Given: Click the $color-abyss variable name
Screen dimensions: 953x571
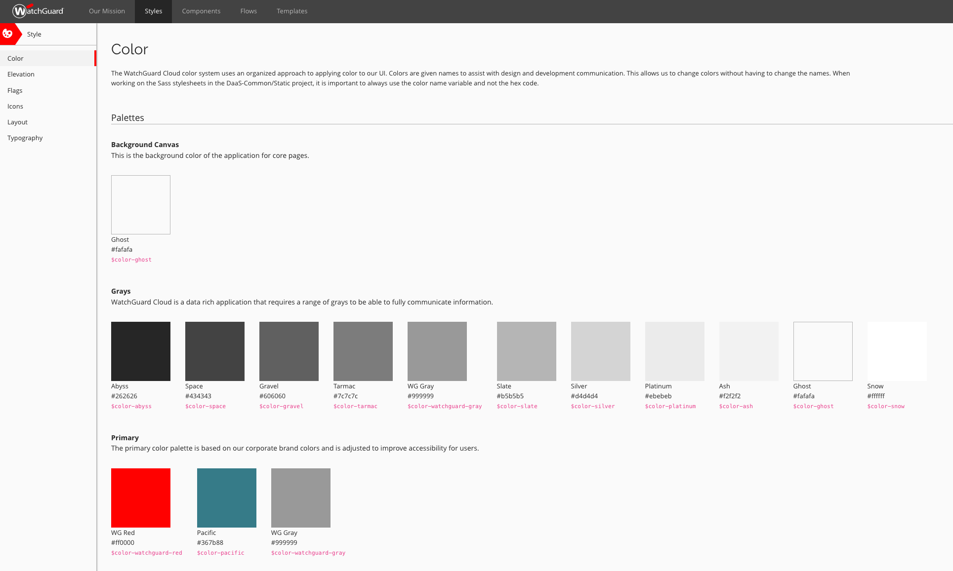Looking at the screenshot, I should click(x=131, y=406).
